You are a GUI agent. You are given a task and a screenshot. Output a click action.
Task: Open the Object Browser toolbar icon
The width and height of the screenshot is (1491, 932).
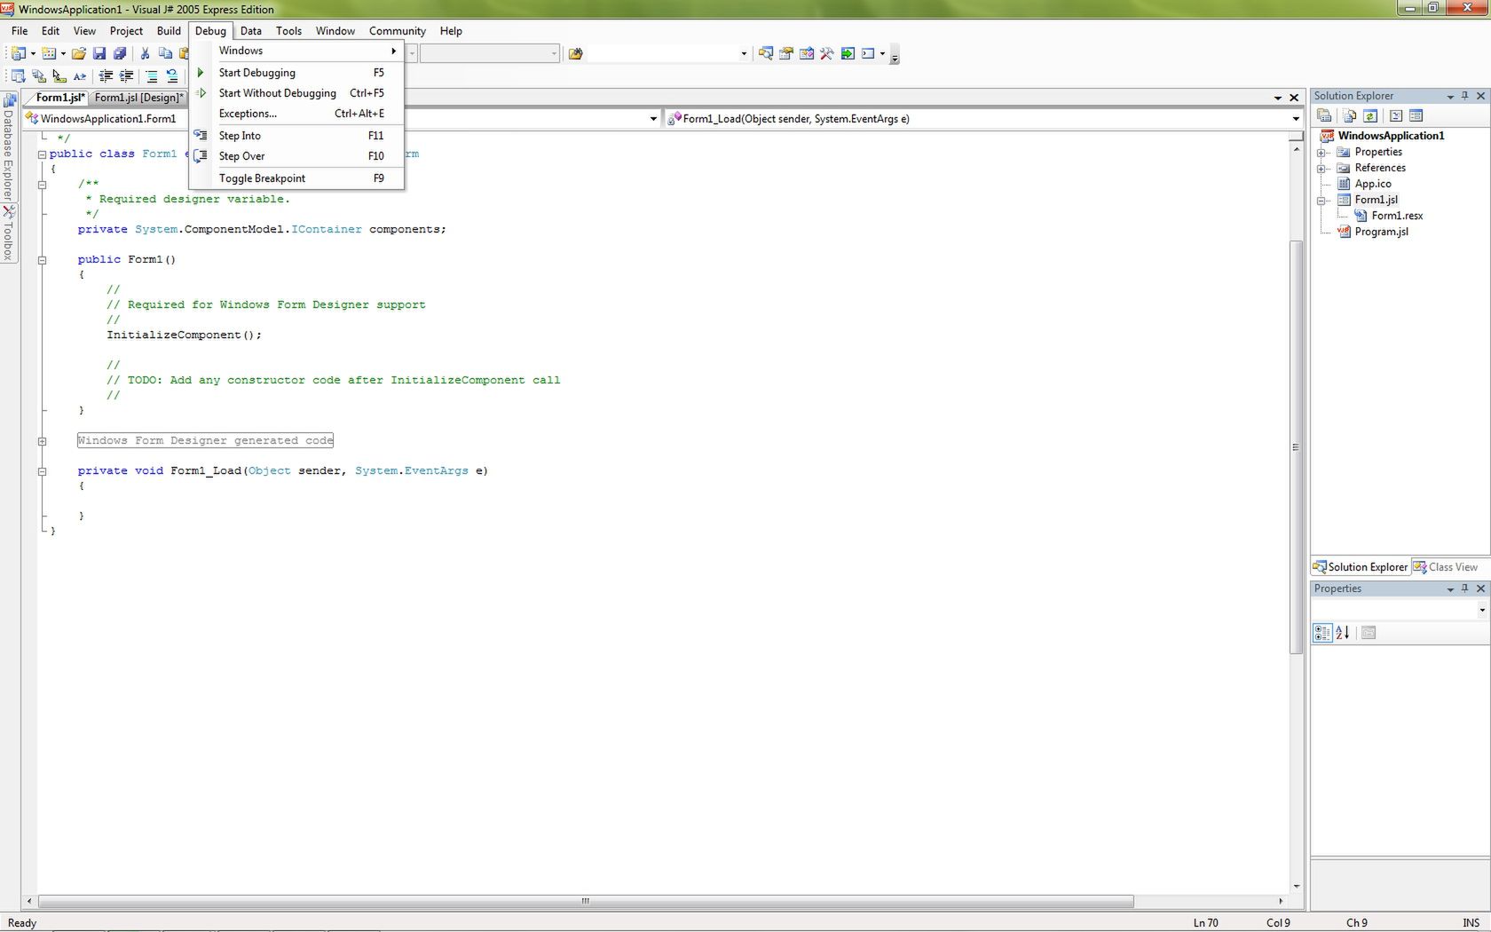pos(807,53)
